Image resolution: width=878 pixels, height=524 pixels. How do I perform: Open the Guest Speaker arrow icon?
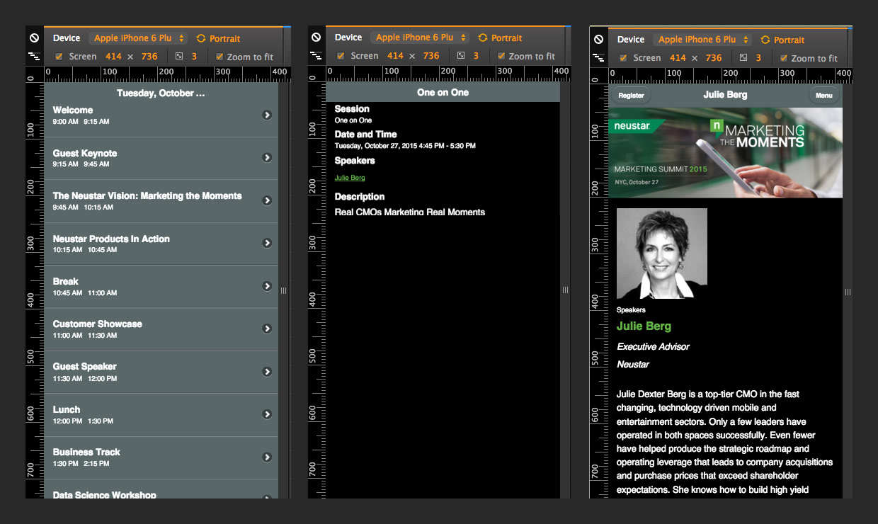click(x=267, y=371)
